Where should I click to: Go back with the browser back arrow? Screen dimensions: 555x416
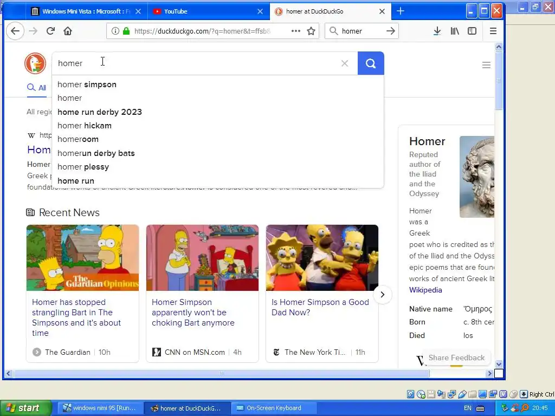pos(15,31)
